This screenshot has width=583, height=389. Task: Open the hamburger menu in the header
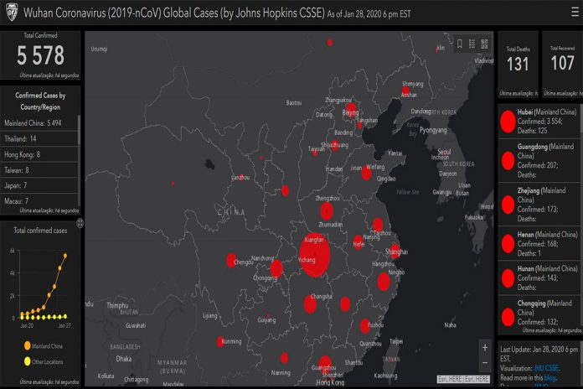pos(575,13)
